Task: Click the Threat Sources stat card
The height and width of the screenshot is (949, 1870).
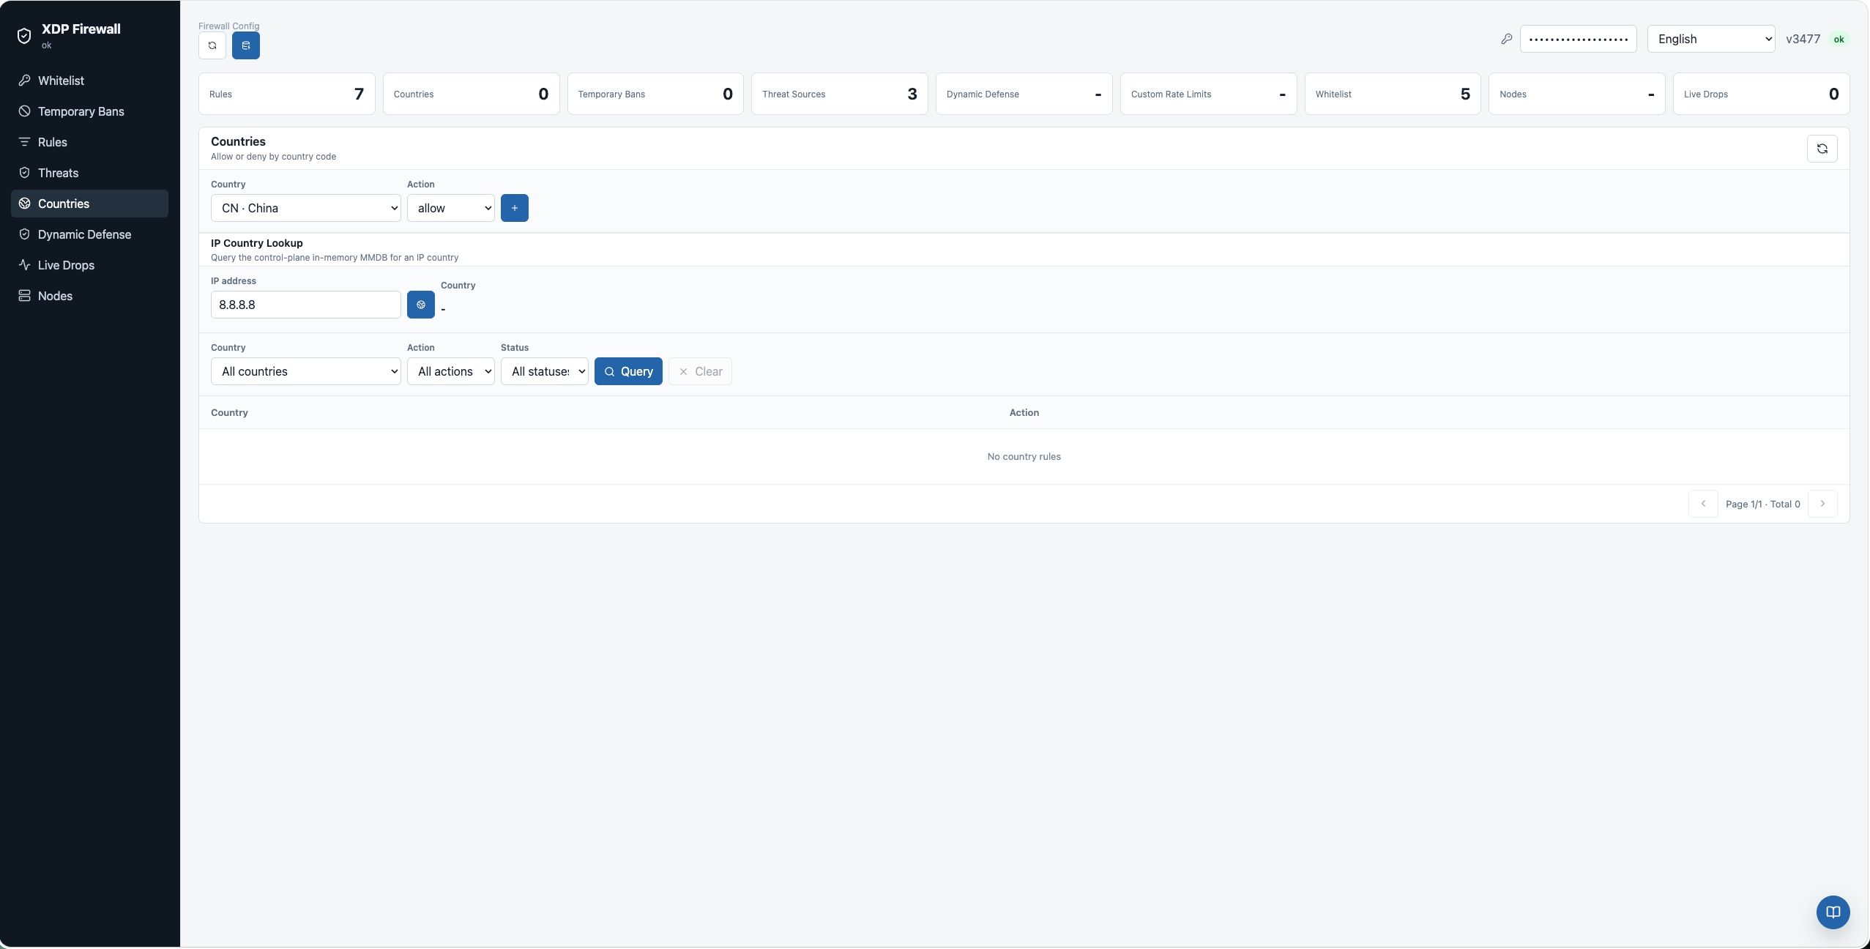Action: pos(840,94)
